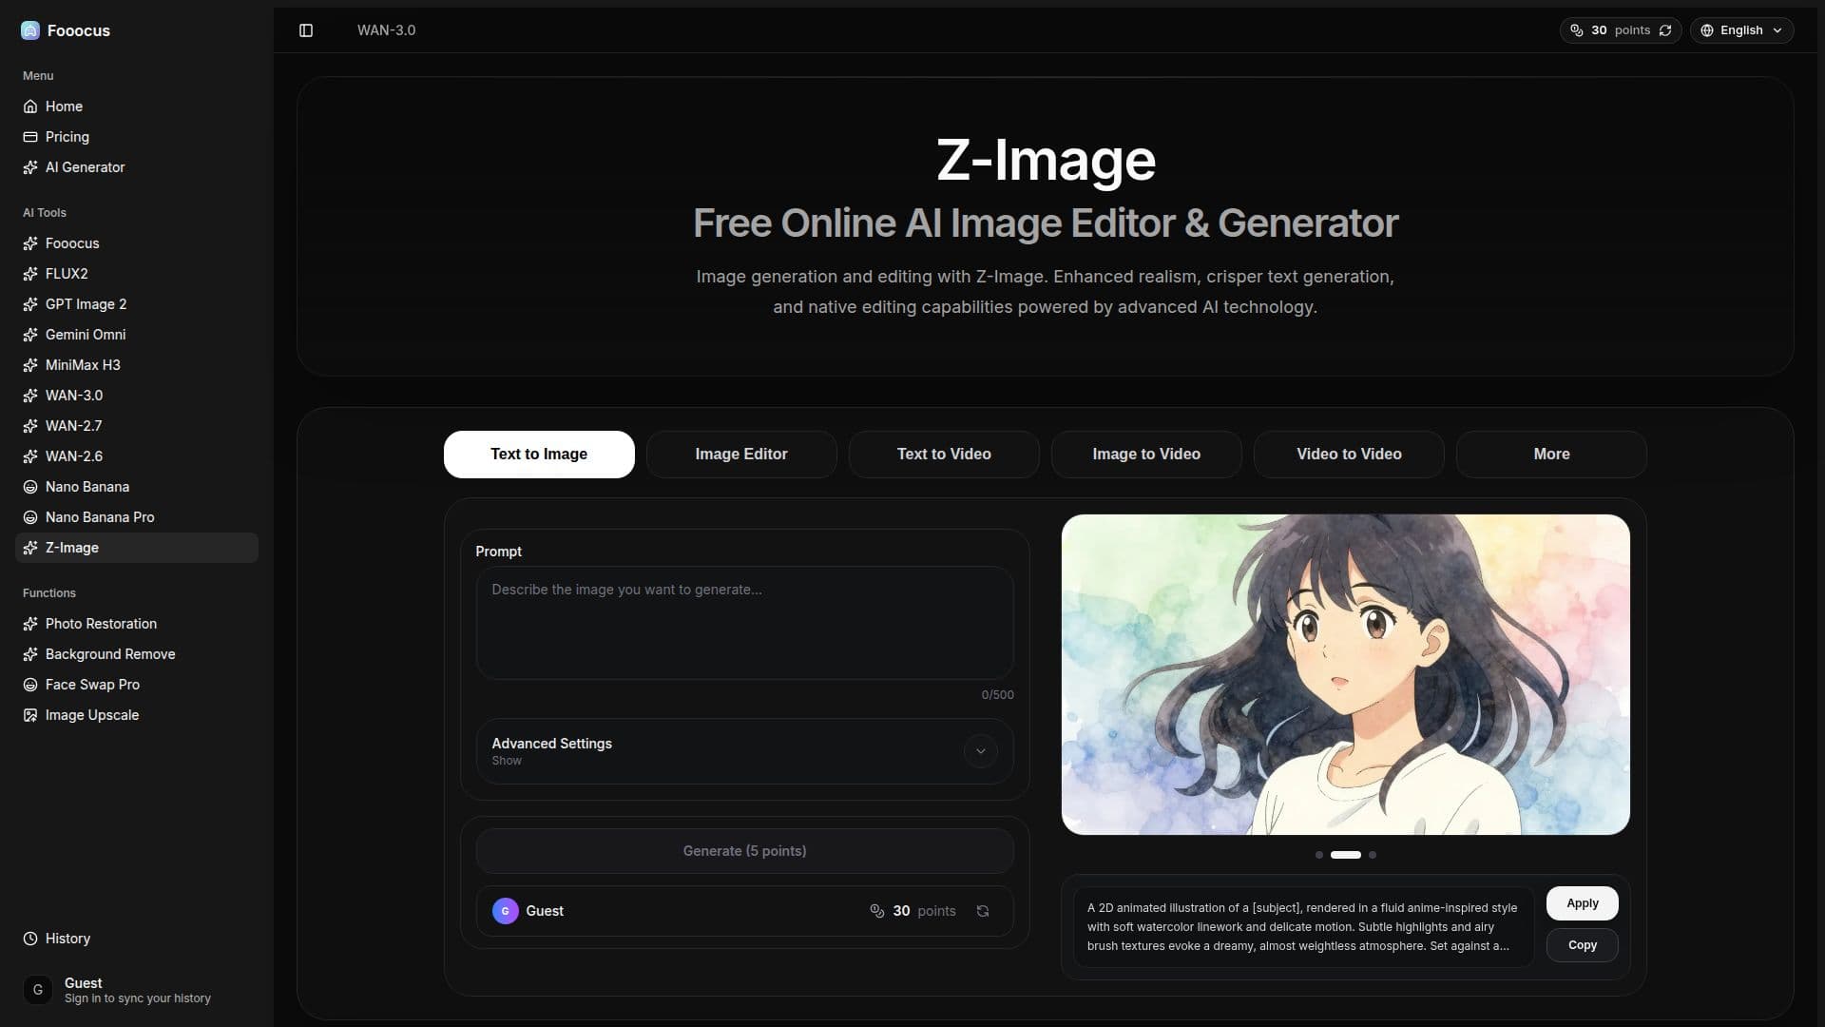
Task: Select GPT Image 2 tool
Action: click(137, 304)
